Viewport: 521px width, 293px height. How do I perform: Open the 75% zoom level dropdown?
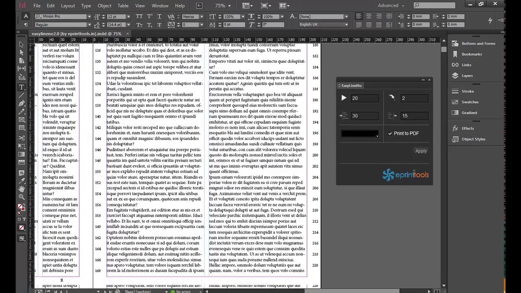pos(230,6)
